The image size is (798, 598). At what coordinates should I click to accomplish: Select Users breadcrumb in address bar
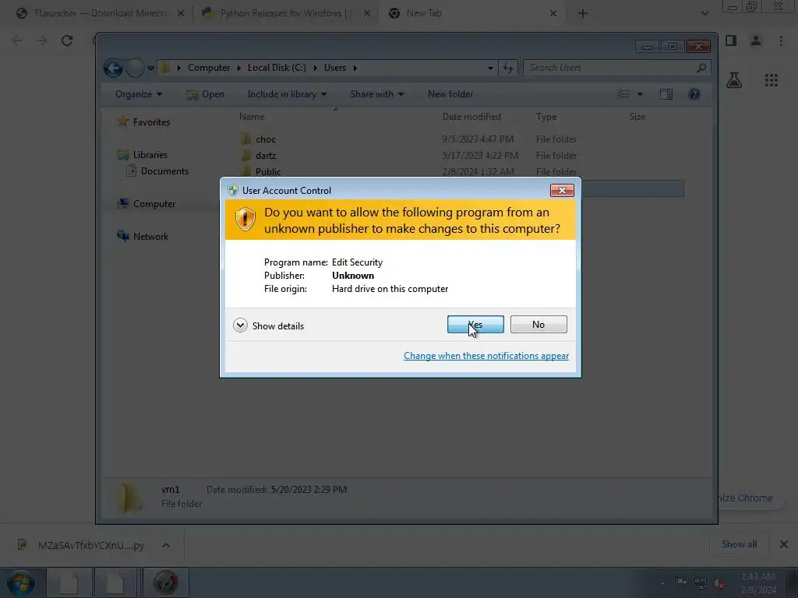click(335, 68)
